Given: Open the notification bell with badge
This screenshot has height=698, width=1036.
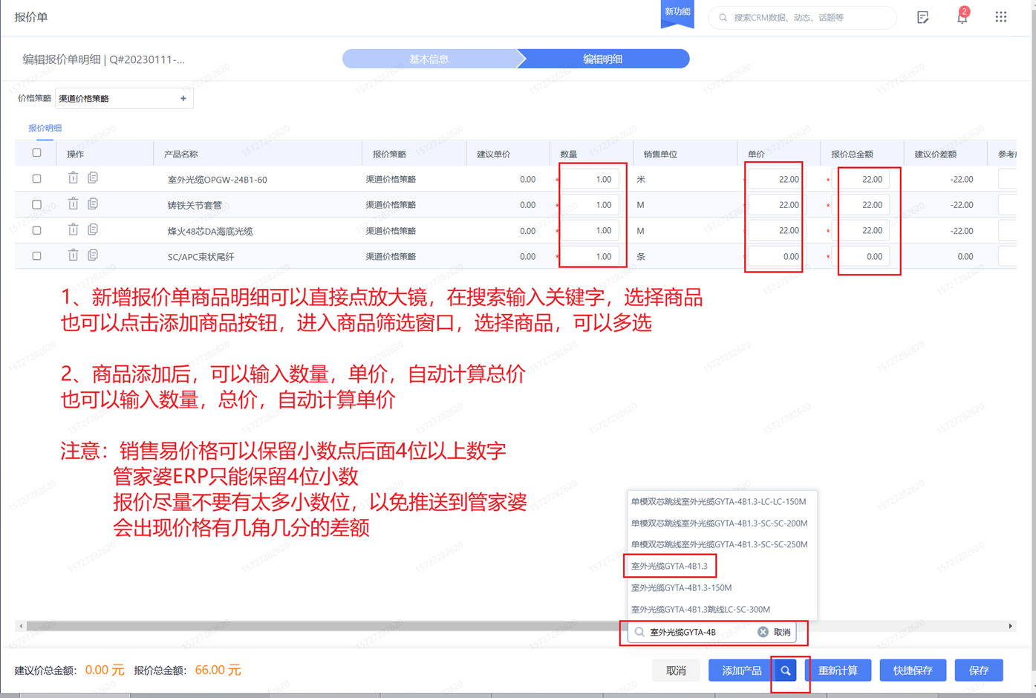Looking at the screenshot, I should [962, 16].
